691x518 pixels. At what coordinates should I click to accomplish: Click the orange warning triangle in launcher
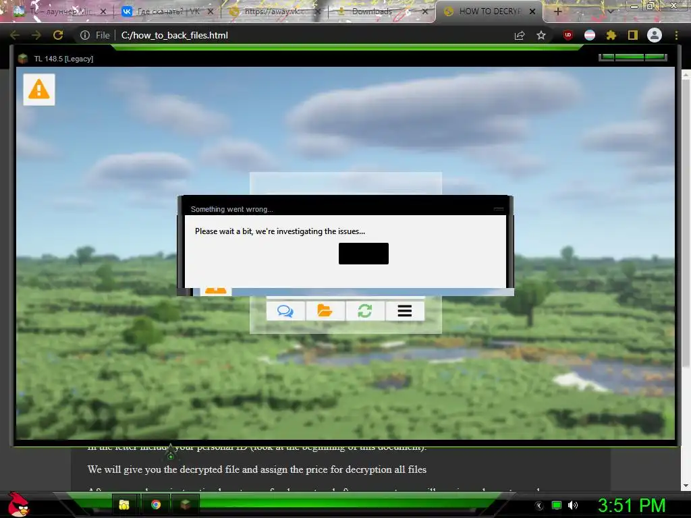coord(39,90)
